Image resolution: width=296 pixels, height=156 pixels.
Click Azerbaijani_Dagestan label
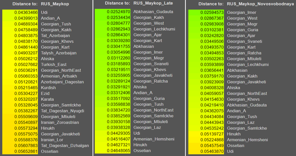pos(62,82)
